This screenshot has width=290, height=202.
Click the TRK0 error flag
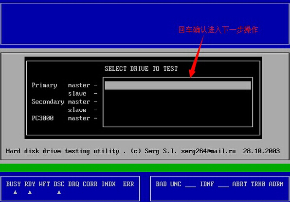click(258, 184)
